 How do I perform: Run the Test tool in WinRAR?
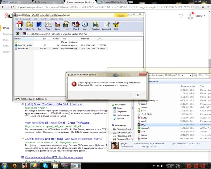click(x=39, y=26)
